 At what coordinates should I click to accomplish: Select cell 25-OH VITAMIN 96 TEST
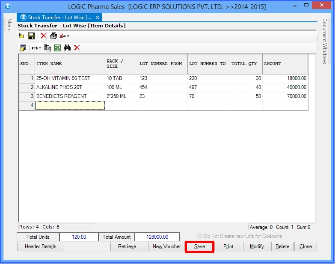tap(70, 78)
